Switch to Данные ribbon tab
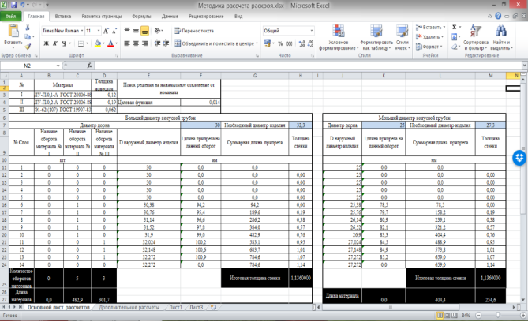The image size is (528, 322). pyautogui.click(x=170, y=16)
